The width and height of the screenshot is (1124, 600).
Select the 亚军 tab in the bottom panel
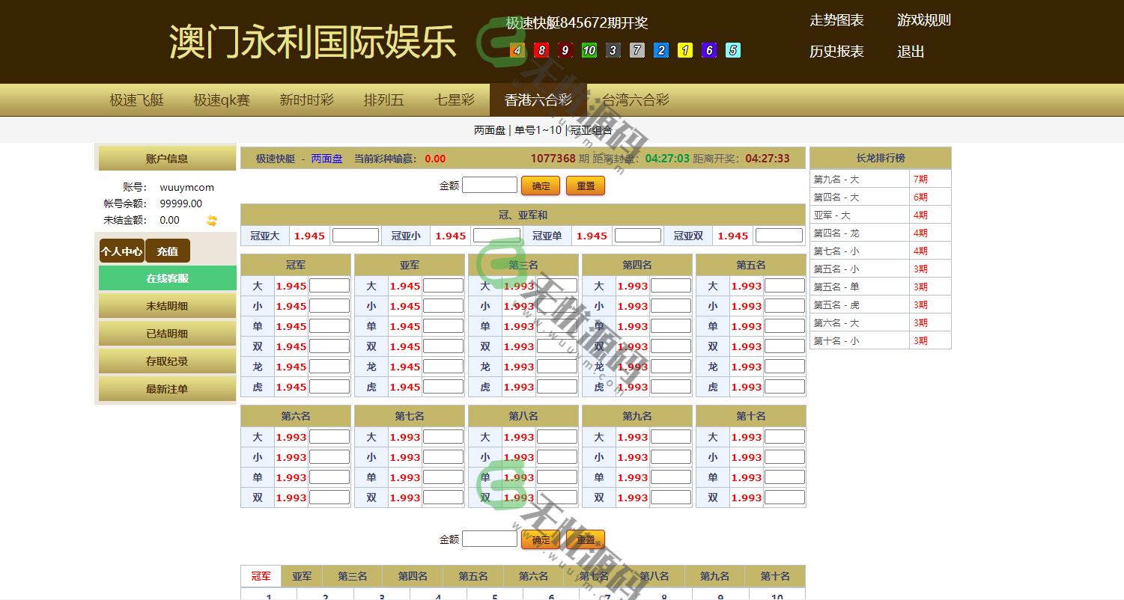click(303, 576)
